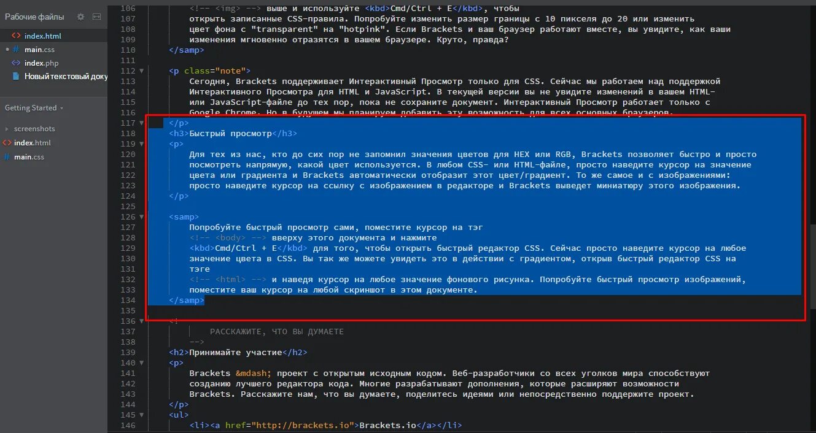This screenshot has height=433, width=816.
Task: Collapse code fold at line 112
Action: tap(142, 71)
